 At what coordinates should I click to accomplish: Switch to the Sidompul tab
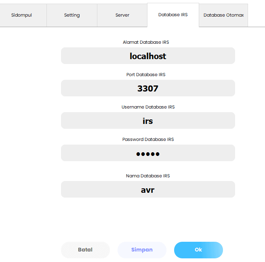[x=21, y=15]
